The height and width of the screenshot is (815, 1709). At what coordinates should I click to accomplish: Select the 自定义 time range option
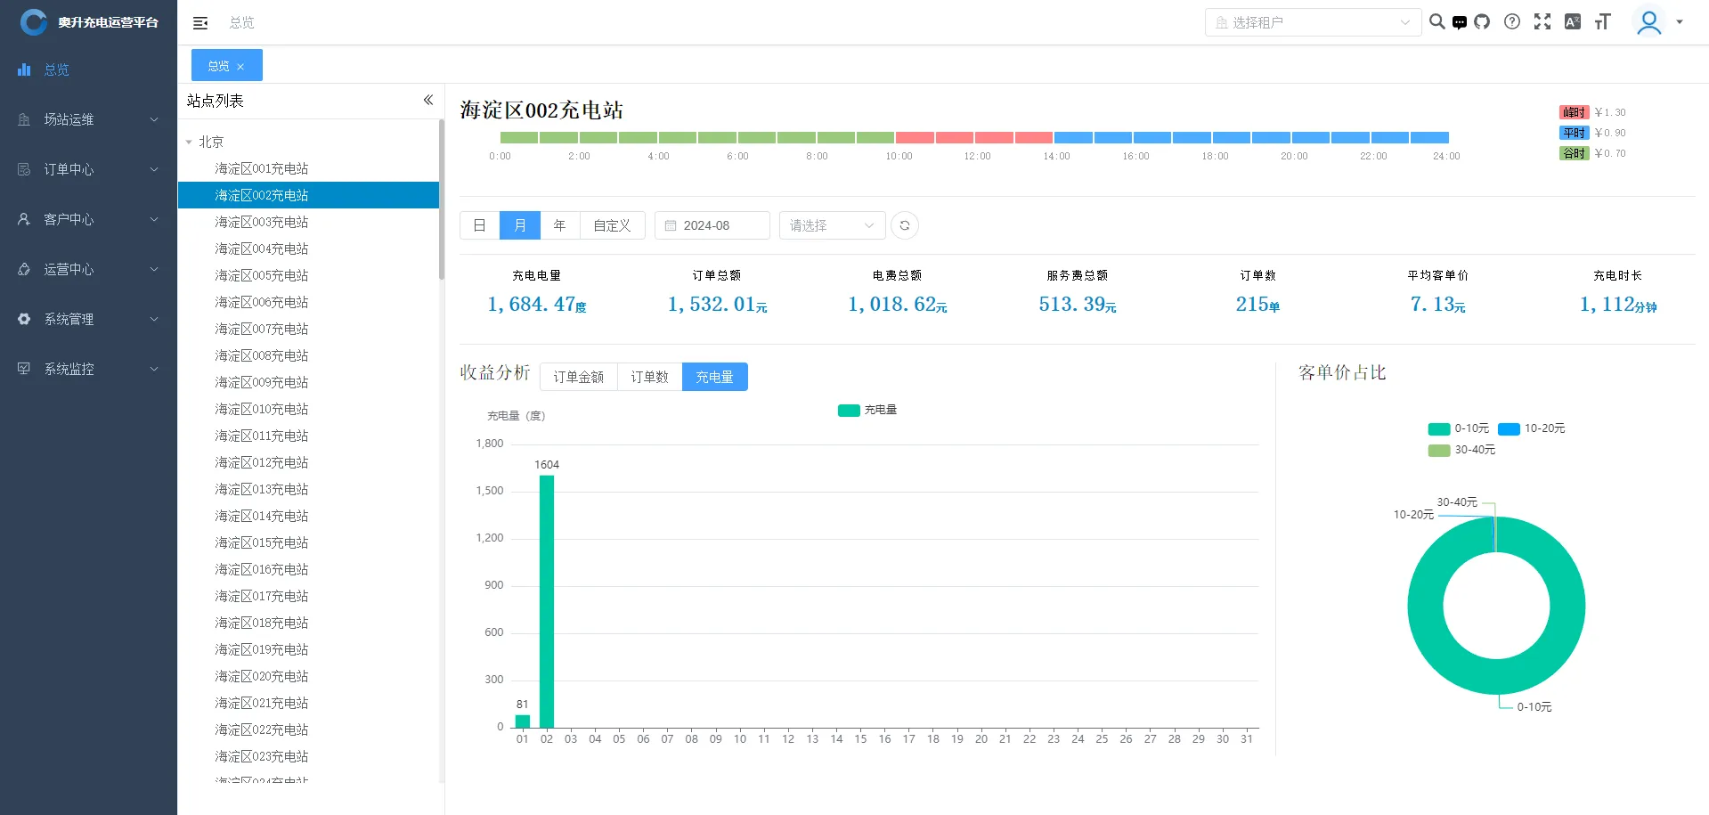[x=612, y=225]
